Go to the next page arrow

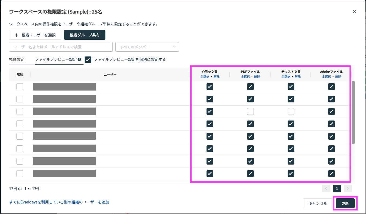[348, 188]
